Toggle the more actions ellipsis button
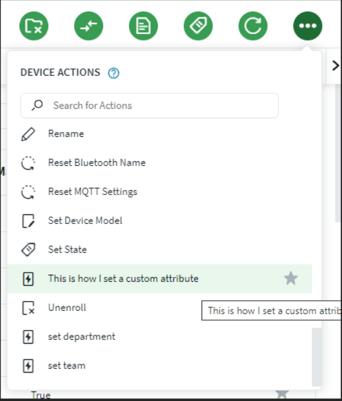342x401 pixels. click(x=308, y=26)
